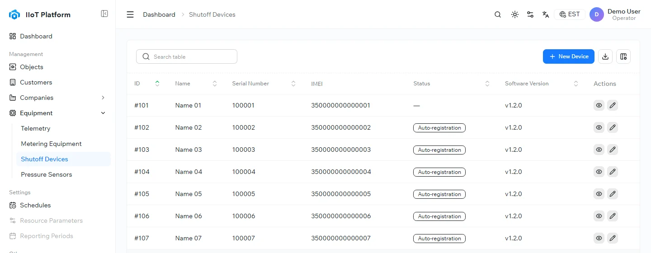The image size is (651, 253).
Task: Click the New Device button
Action: point(569,56)
